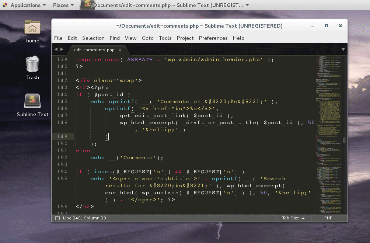370x243 pixels.
Task: Click the Sublime Text icon in top panel
Action: pyautogui.click(x=88, y=5)
